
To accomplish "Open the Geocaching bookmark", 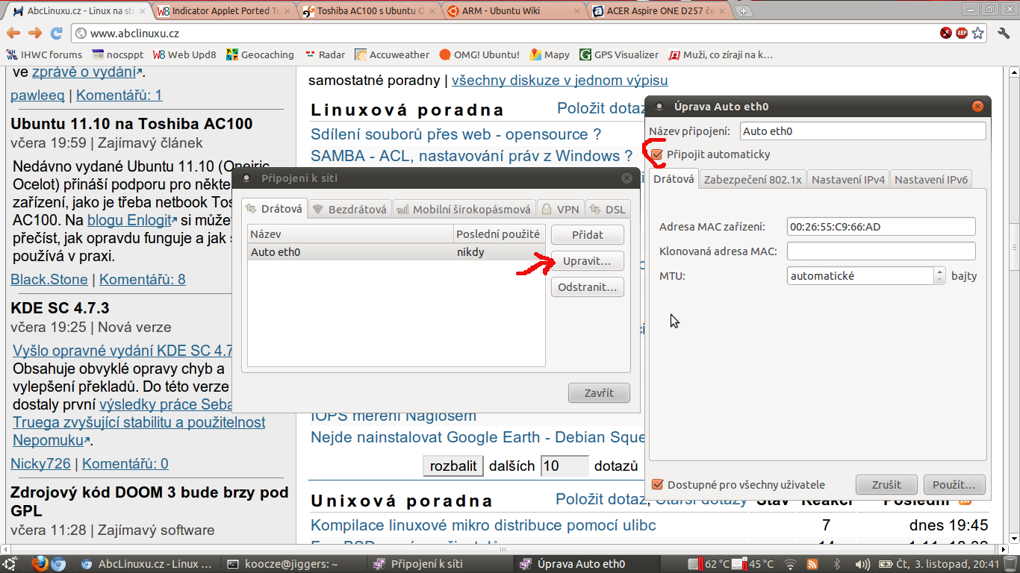I will pos(260,54).
